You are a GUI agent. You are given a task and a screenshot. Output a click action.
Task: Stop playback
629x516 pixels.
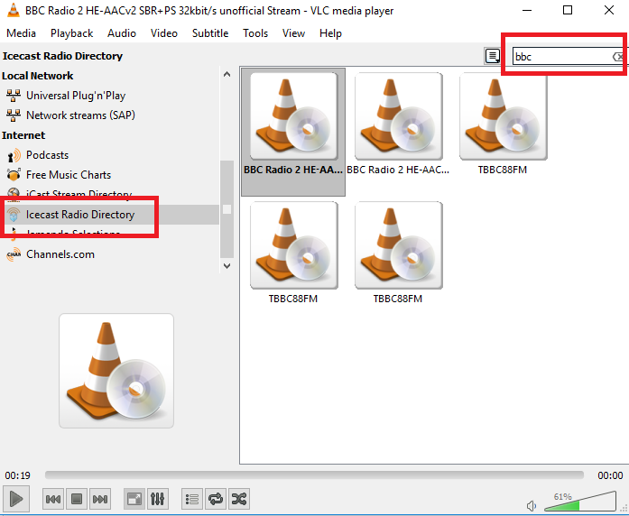76,499
